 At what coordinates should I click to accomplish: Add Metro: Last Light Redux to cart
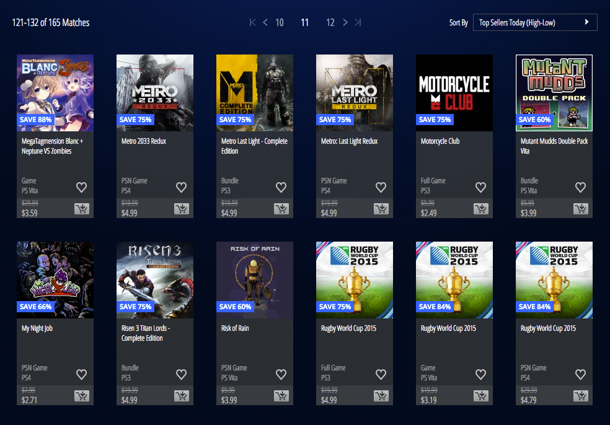pos(381,209)
